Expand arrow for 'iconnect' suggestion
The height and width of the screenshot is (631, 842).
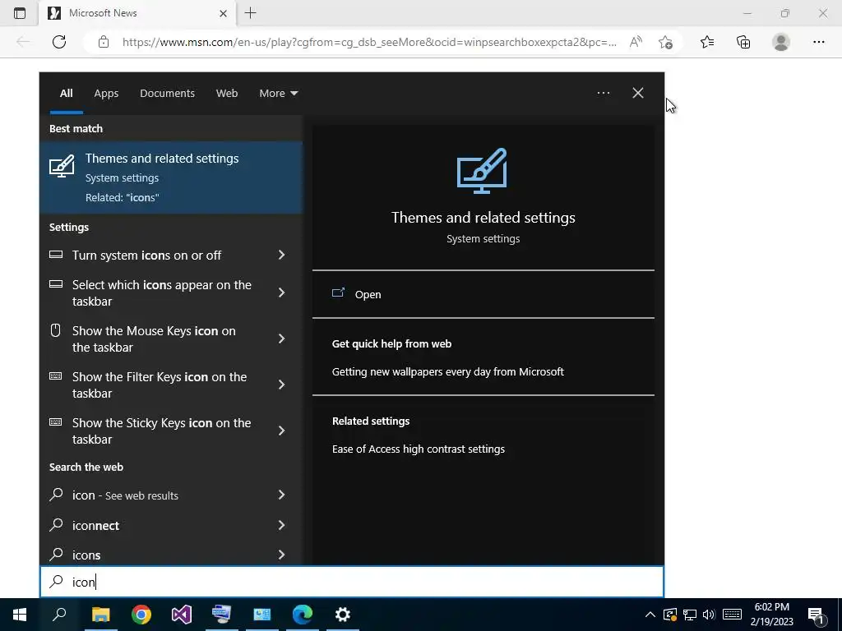[281, 525]
